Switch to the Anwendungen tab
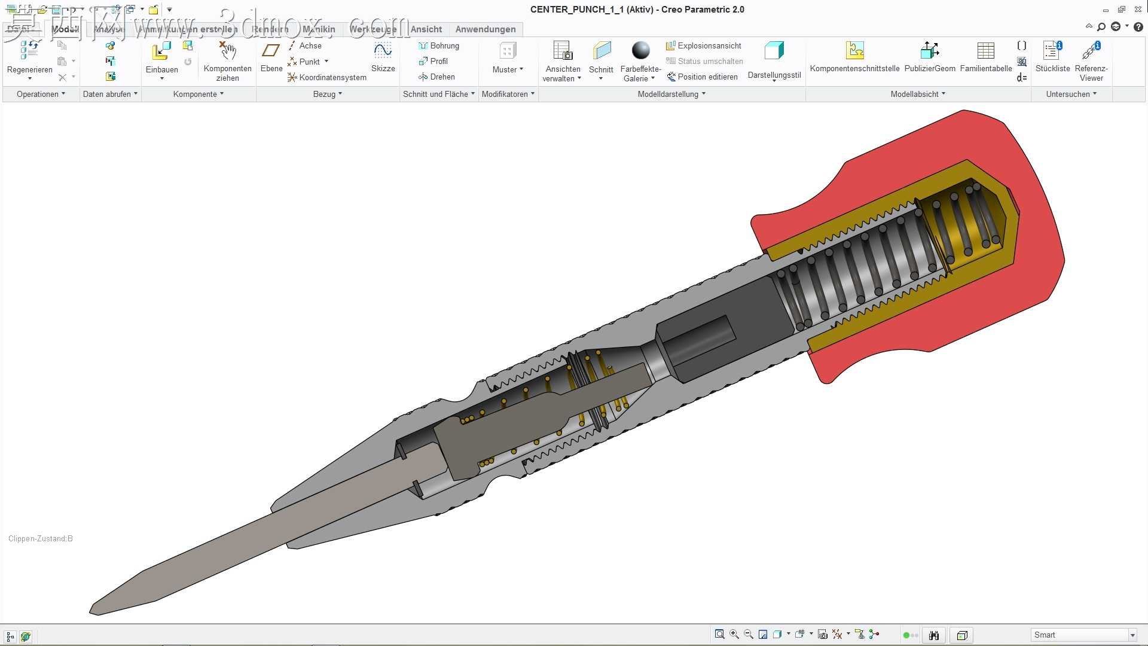Viewport: 1148px width, 646px height. (x=486, y=29)
